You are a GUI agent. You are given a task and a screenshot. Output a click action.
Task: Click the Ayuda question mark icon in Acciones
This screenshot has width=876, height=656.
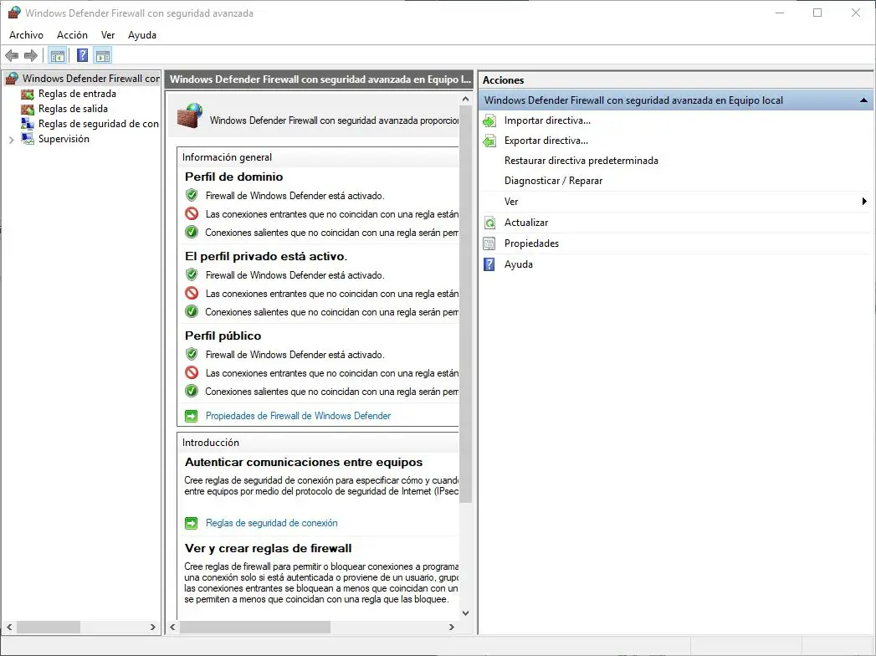tap(489, 264)
